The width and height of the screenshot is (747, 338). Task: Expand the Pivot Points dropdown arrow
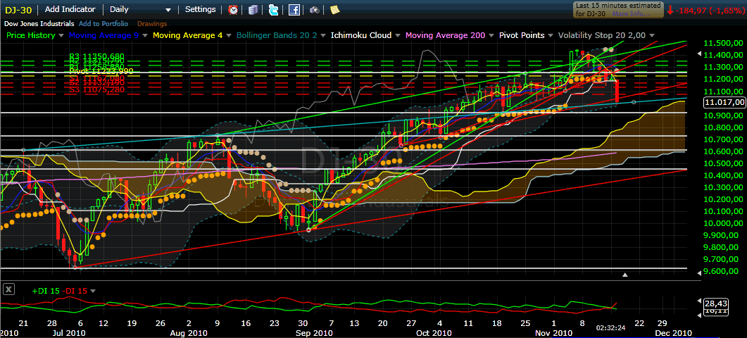point(551,36)
